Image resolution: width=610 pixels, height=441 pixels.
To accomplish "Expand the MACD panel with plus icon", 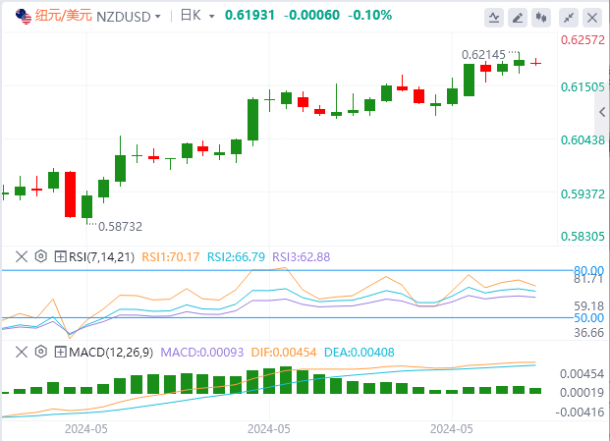I will click(x=60, y=352).
